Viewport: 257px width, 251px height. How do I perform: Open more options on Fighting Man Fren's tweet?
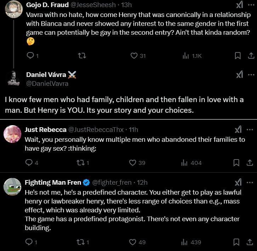[251, 182]
